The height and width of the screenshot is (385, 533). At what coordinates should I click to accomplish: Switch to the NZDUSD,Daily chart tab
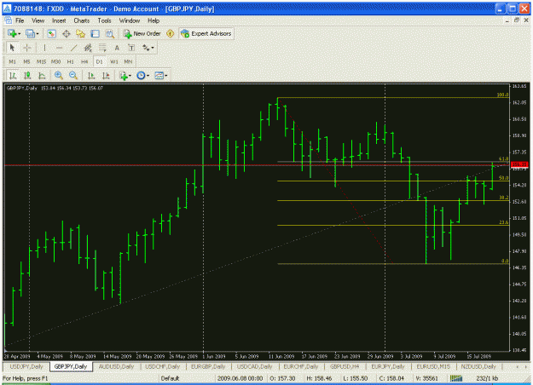[478, 366]
